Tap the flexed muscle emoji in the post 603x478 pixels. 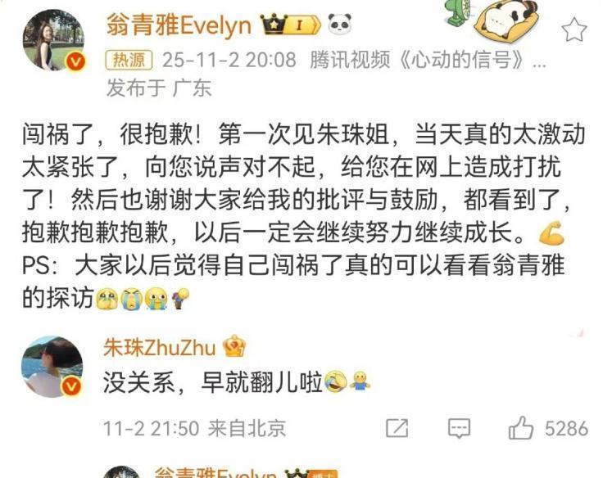pos(552,233)
